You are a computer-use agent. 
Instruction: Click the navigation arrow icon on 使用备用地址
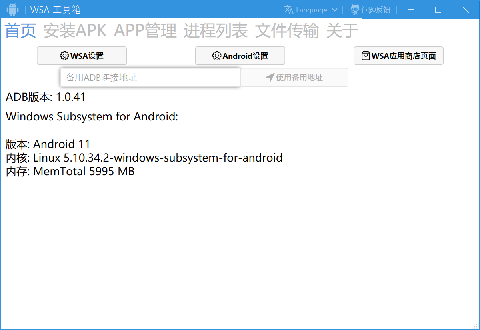click(270, 77)
